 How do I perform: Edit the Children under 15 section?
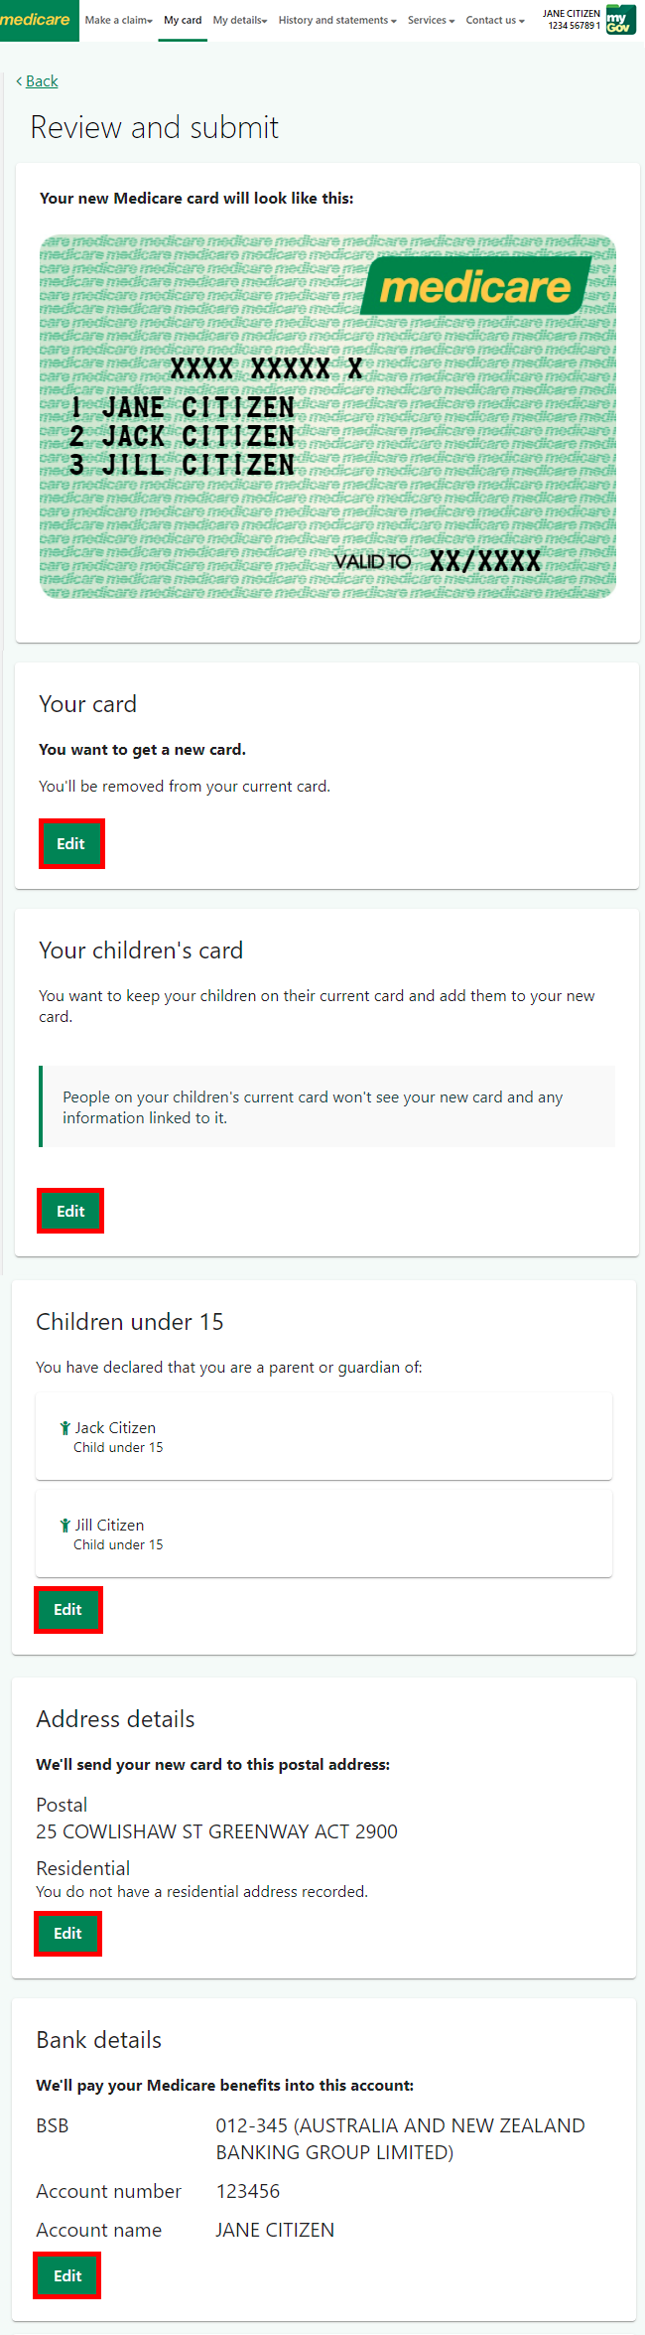(67, 1609)
